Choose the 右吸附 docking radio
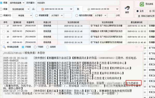155x98 pixels. [x=48, y=47]
